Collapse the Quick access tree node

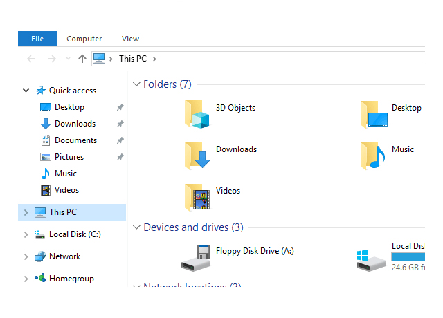coord(26,91)
